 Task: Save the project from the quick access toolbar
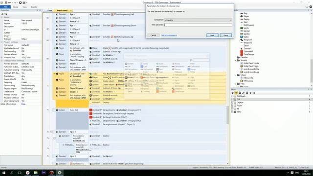pos(6,2)
